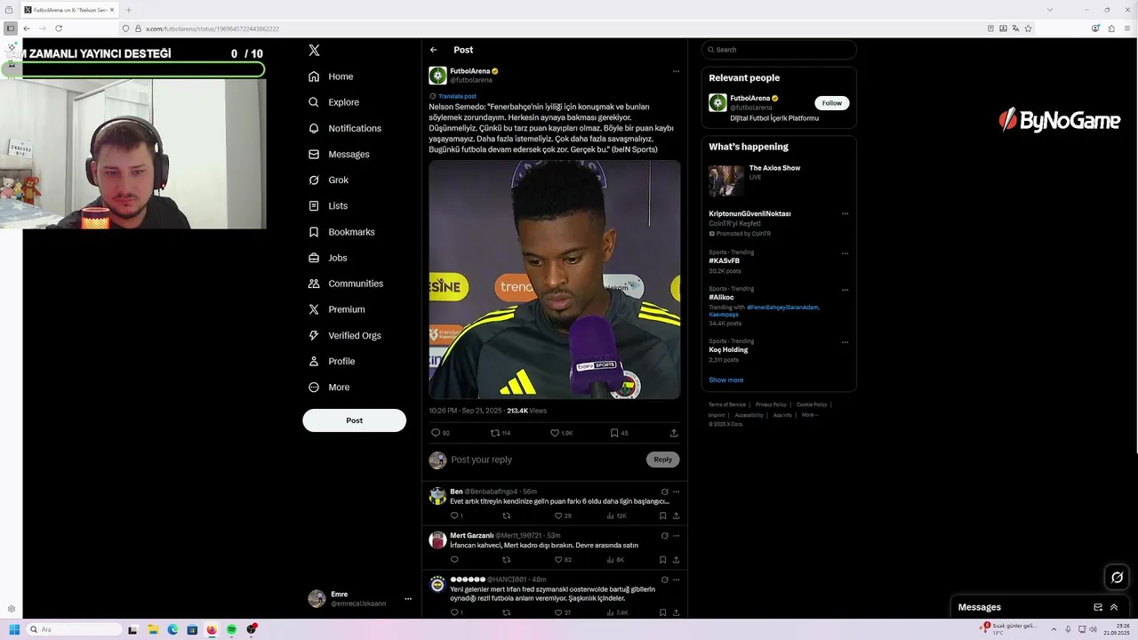Open Bookmarks in the sidebar

coord(341,232)
